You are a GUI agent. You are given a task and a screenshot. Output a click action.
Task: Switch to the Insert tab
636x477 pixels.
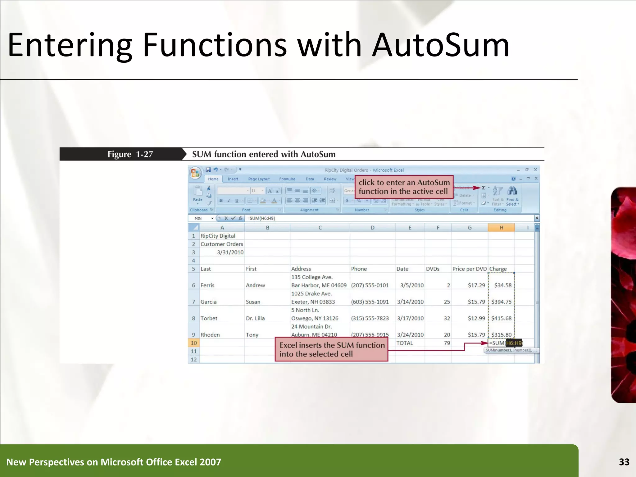(x=233, y=179)
